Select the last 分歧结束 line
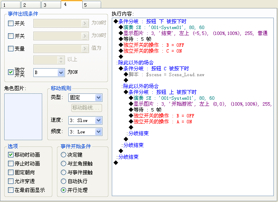Screen dimensions: 278x202 click(127, 157)
